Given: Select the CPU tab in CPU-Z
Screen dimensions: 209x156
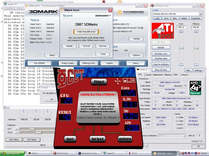Looking at the screenshot, I should click(140, 74).
